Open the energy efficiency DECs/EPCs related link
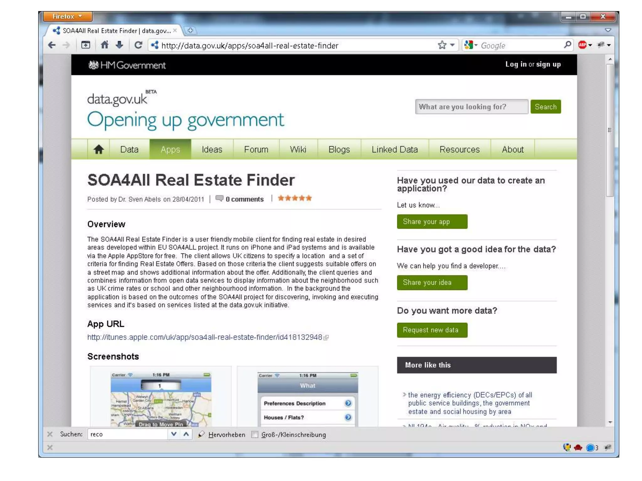This screenshot has width=642, height=481. (470, 403)
